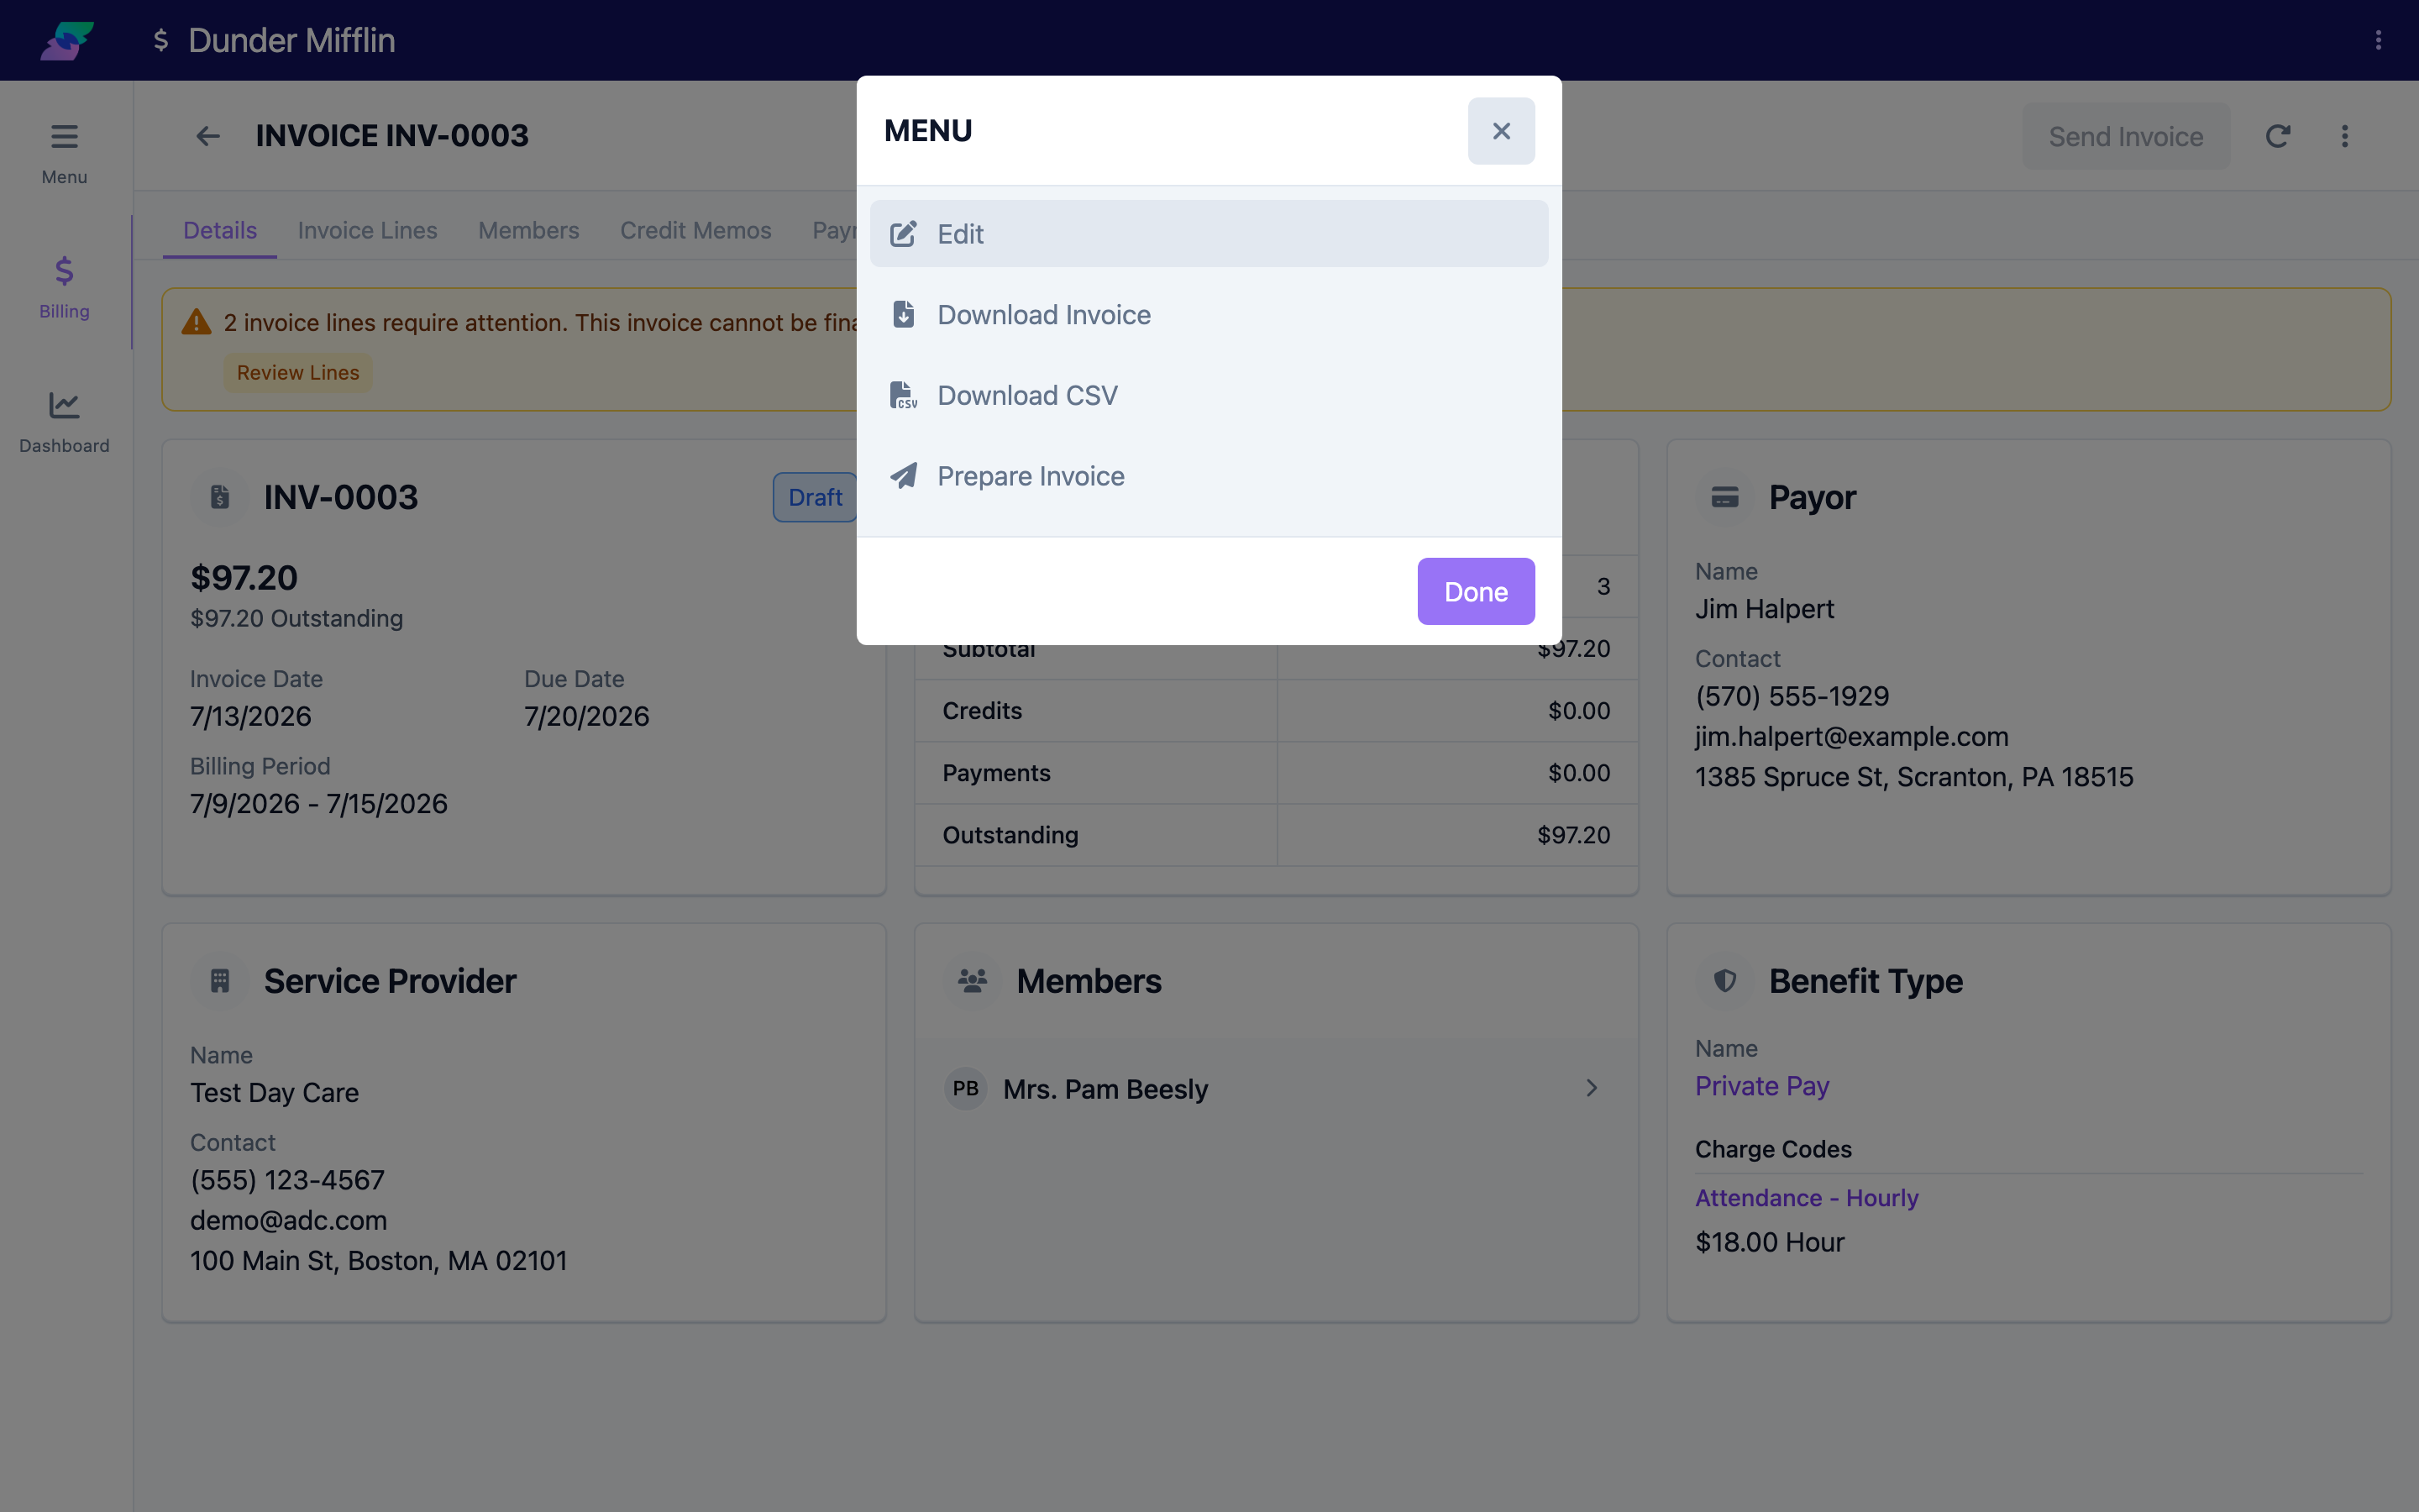Open Mrs. Pam Beesly member row
Viewport: 2419px width, 1512px height.
coord(1276,1088)
